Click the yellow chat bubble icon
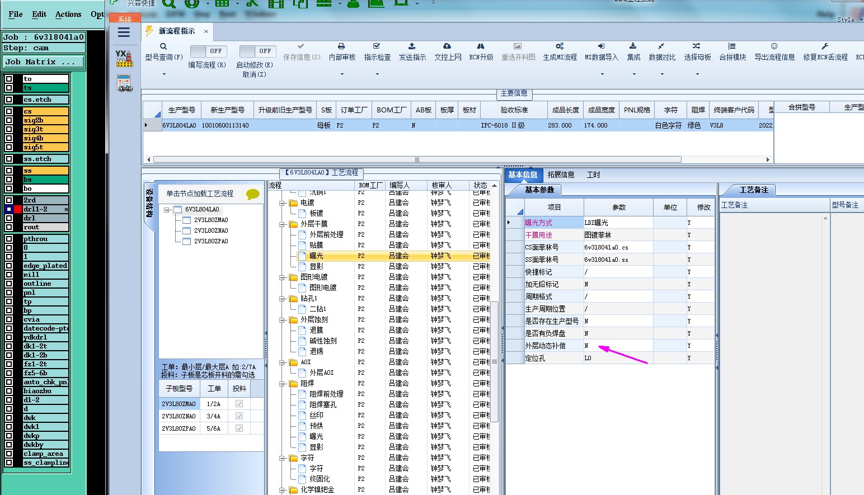864x495 pixels. [x=253, y=194]
